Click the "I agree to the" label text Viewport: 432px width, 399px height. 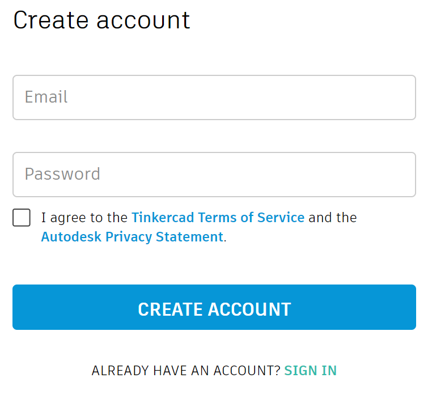[x=84, y=218]
